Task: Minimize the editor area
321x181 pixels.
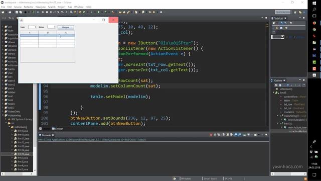Action: [x=262, y=18]
